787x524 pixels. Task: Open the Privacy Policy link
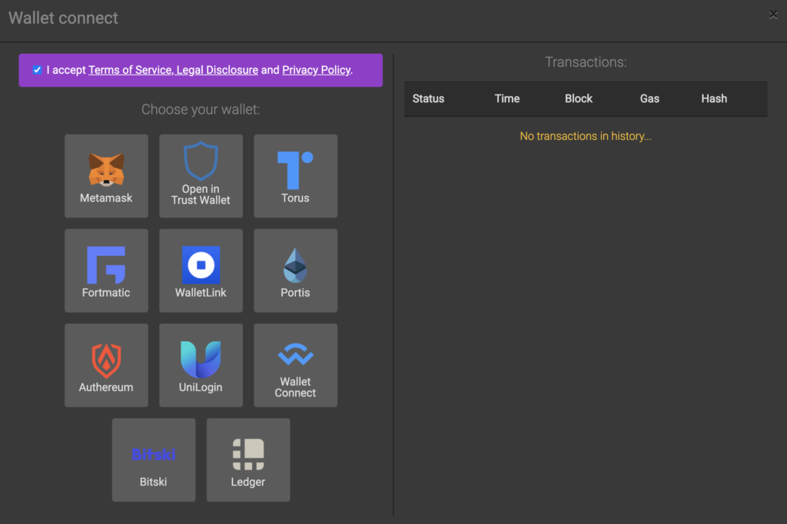click(316, 70)
